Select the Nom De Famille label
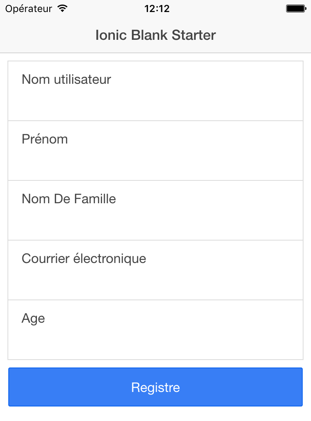Screen dimensions: 311x421 click(69, 199)
